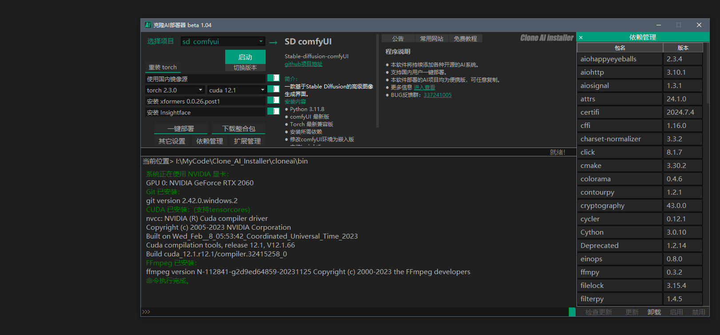Open the github项目地址 link
This screenshot has width=720, height=335.
[303, 64]
